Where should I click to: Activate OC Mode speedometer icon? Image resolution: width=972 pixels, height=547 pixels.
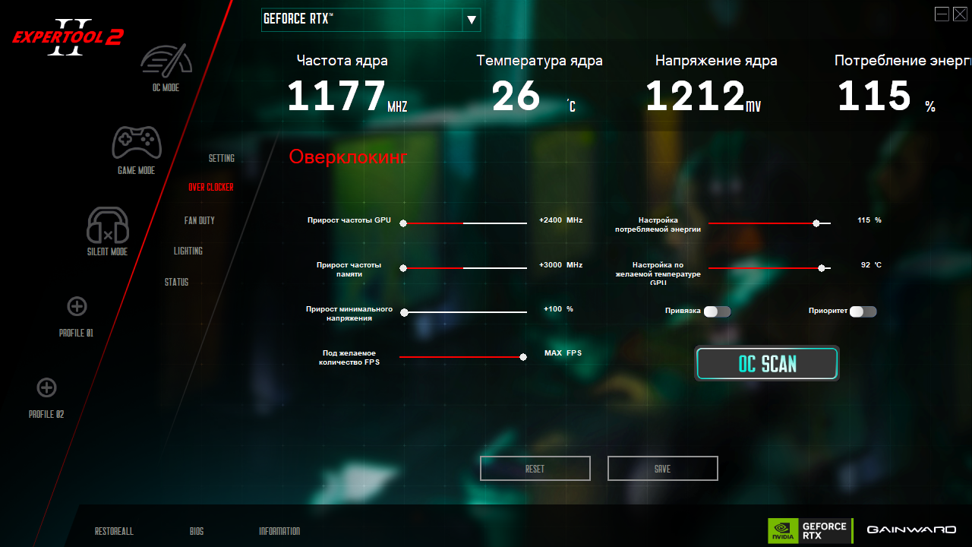pos(166,60)
